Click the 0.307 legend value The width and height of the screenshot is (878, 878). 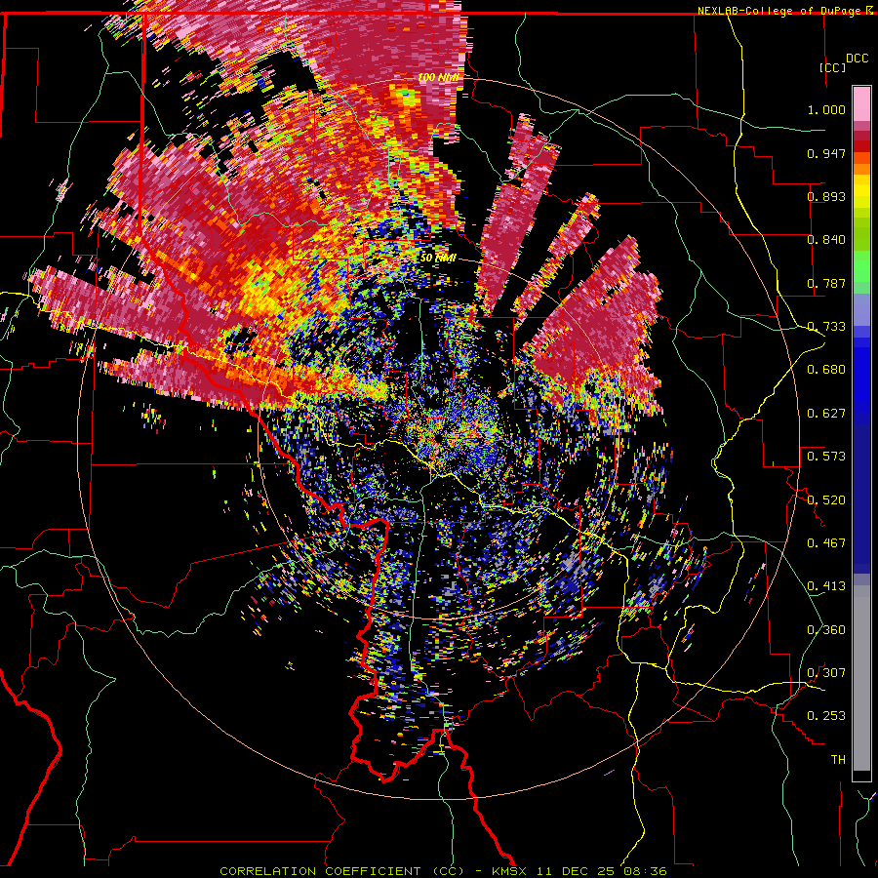[x=826, y=673]
